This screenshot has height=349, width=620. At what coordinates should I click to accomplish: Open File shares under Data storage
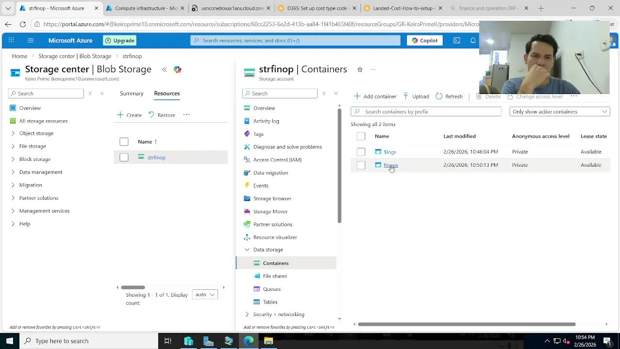[275, 276]
